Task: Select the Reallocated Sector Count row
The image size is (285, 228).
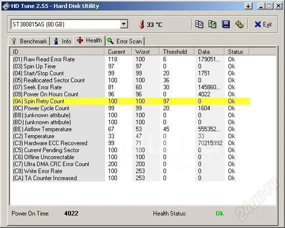Action: click(131, 80)
